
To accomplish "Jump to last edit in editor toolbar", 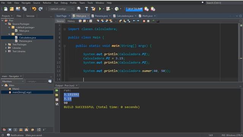I will [80, 21].
